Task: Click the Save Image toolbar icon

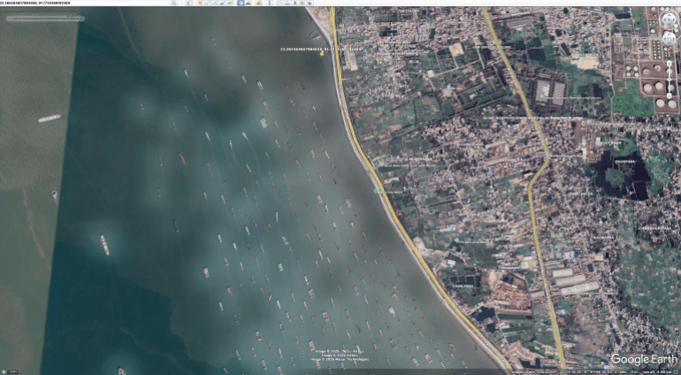Action: [295, 3]
